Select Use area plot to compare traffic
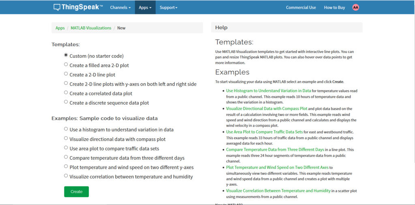Screen dimensions: 415x205 coord(66,148)
